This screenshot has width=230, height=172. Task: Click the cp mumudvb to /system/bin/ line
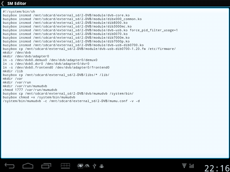click(68, 94)
